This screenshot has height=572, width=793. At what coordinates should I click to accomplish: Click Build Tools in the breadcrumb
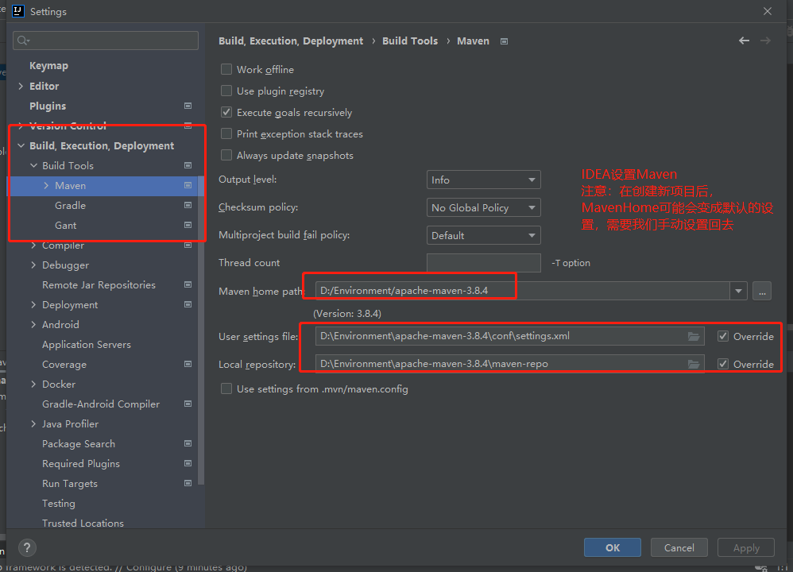click(410, 41)
